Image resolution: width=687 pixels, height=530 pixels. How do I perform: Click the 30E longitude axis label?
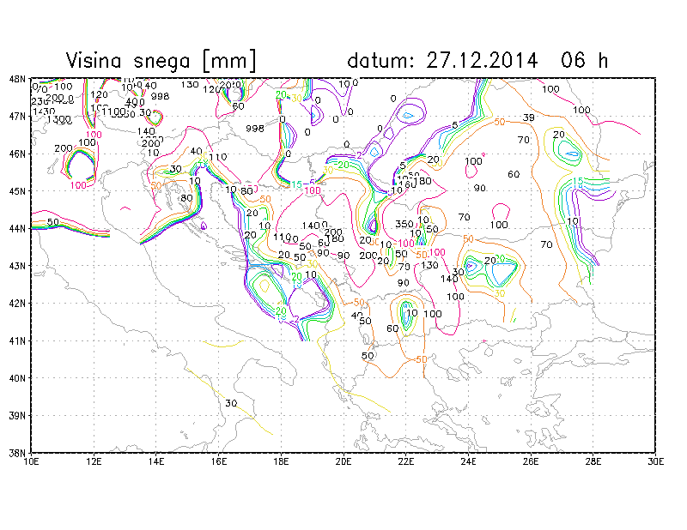[655, 461]
